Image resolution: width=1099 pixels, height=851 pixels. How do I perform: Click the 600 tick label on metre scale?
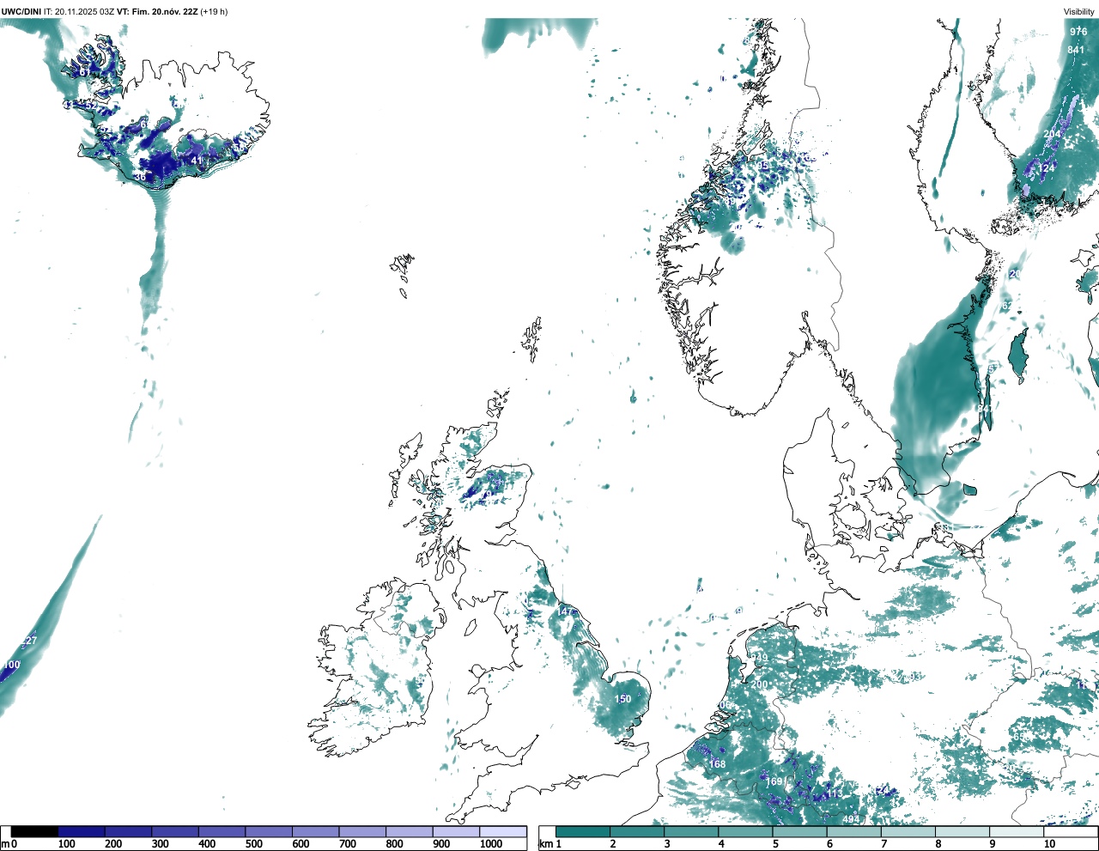click(x=301, y=844)
